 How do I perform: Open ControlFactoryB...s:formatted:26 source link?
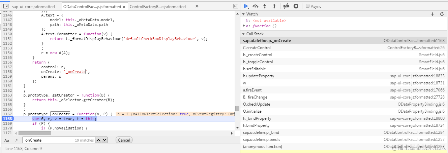pos(416,48)
